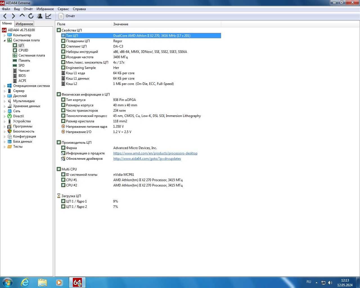Open the aida64.com drvupdates link

coord(147,159)
